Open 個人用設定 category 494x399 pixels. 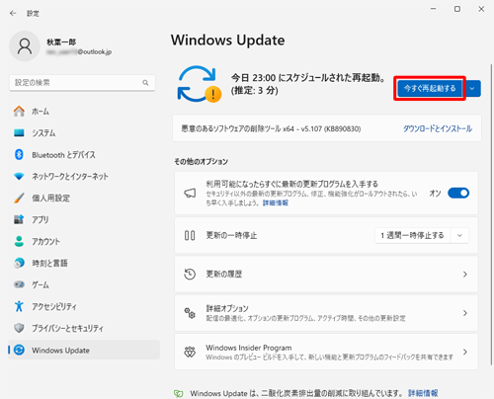click(x=84, y=198)
